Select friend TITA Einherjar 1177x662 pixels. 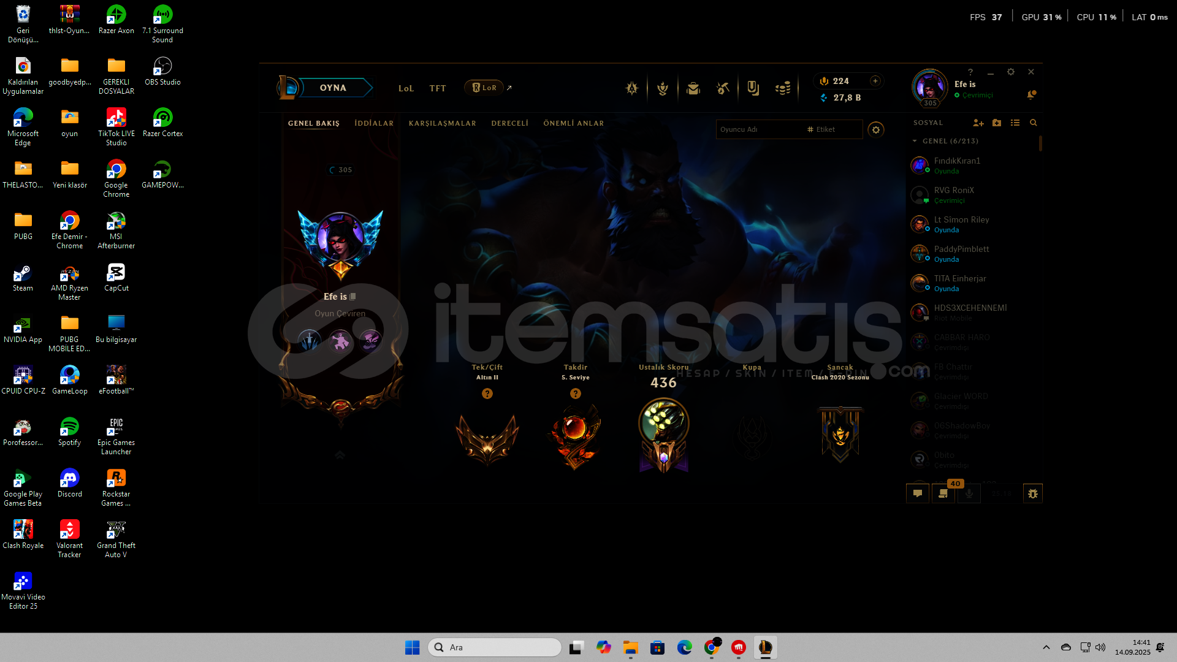pyautogui.click(x=973, y=283)
